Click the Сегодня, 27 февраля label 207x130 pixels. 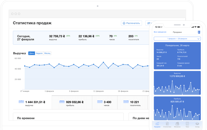(x=26, y=38)
